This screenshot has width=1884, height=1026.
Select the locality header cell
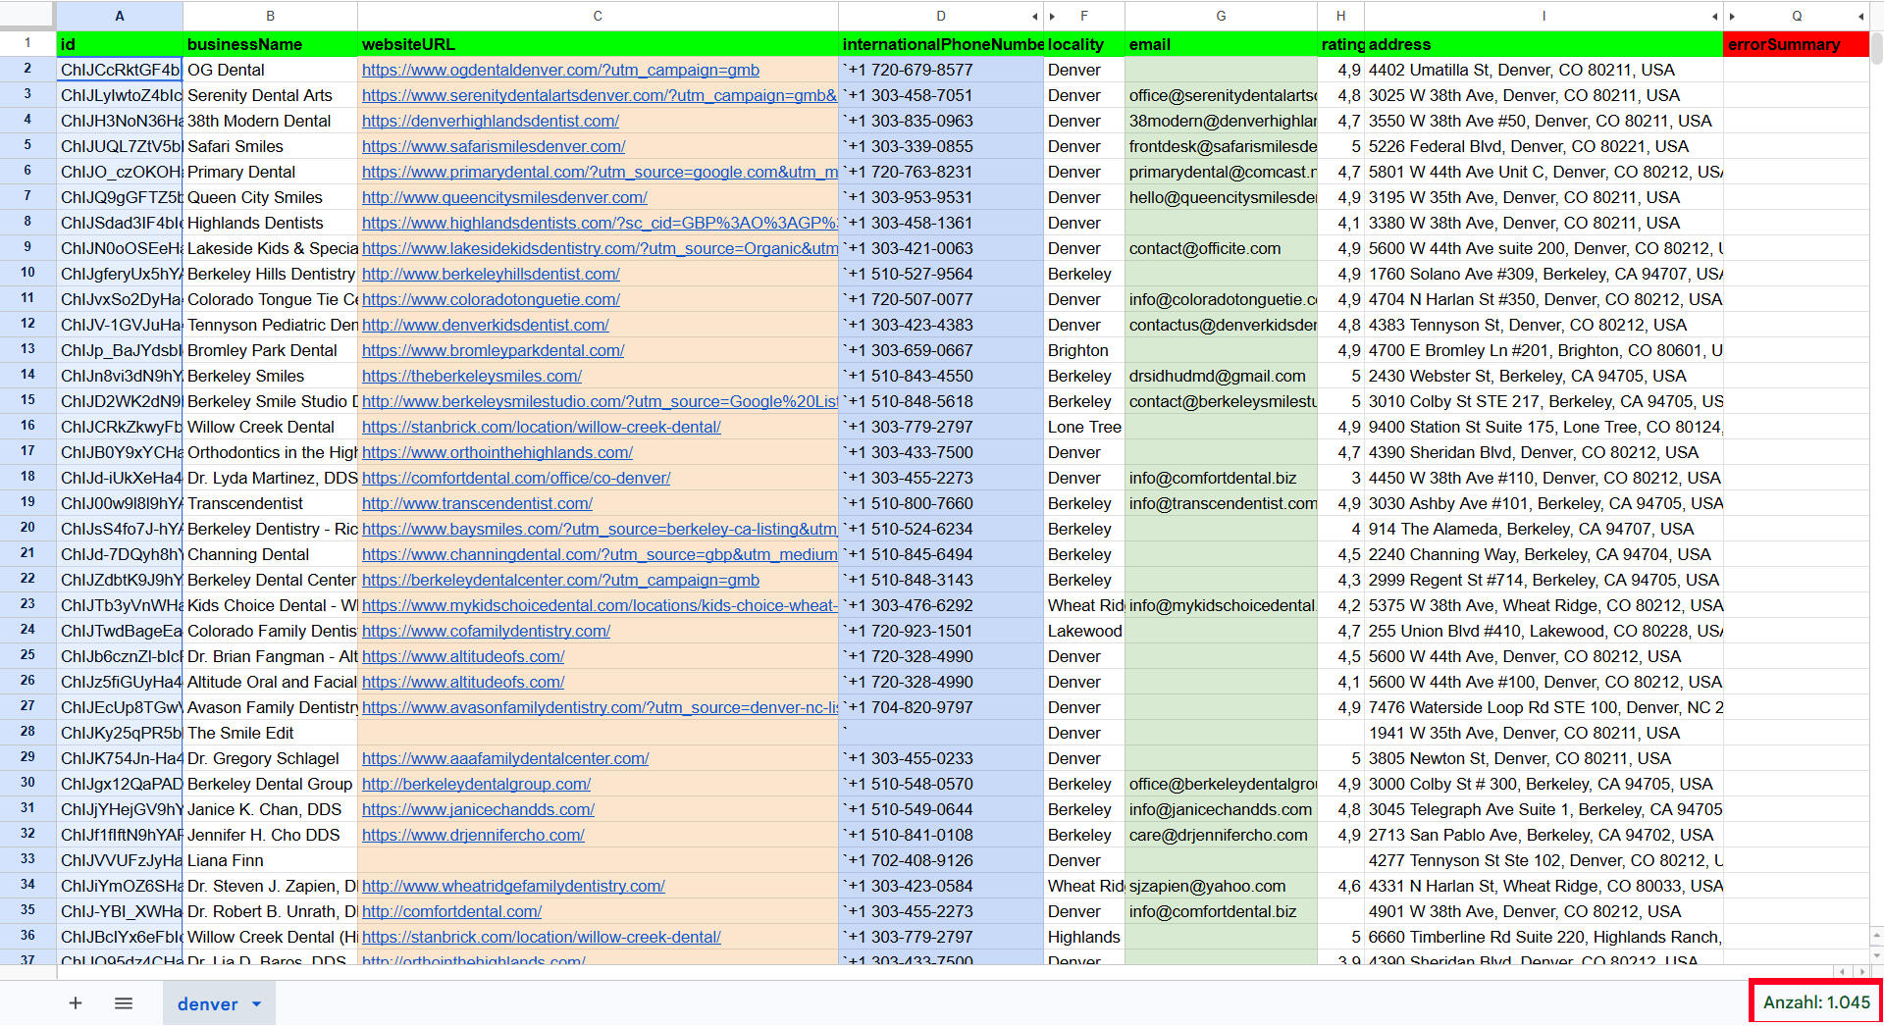click(x=1083, y=44)
